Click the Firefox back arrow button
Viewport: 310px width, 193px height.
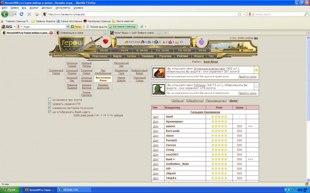pos(5,14)
